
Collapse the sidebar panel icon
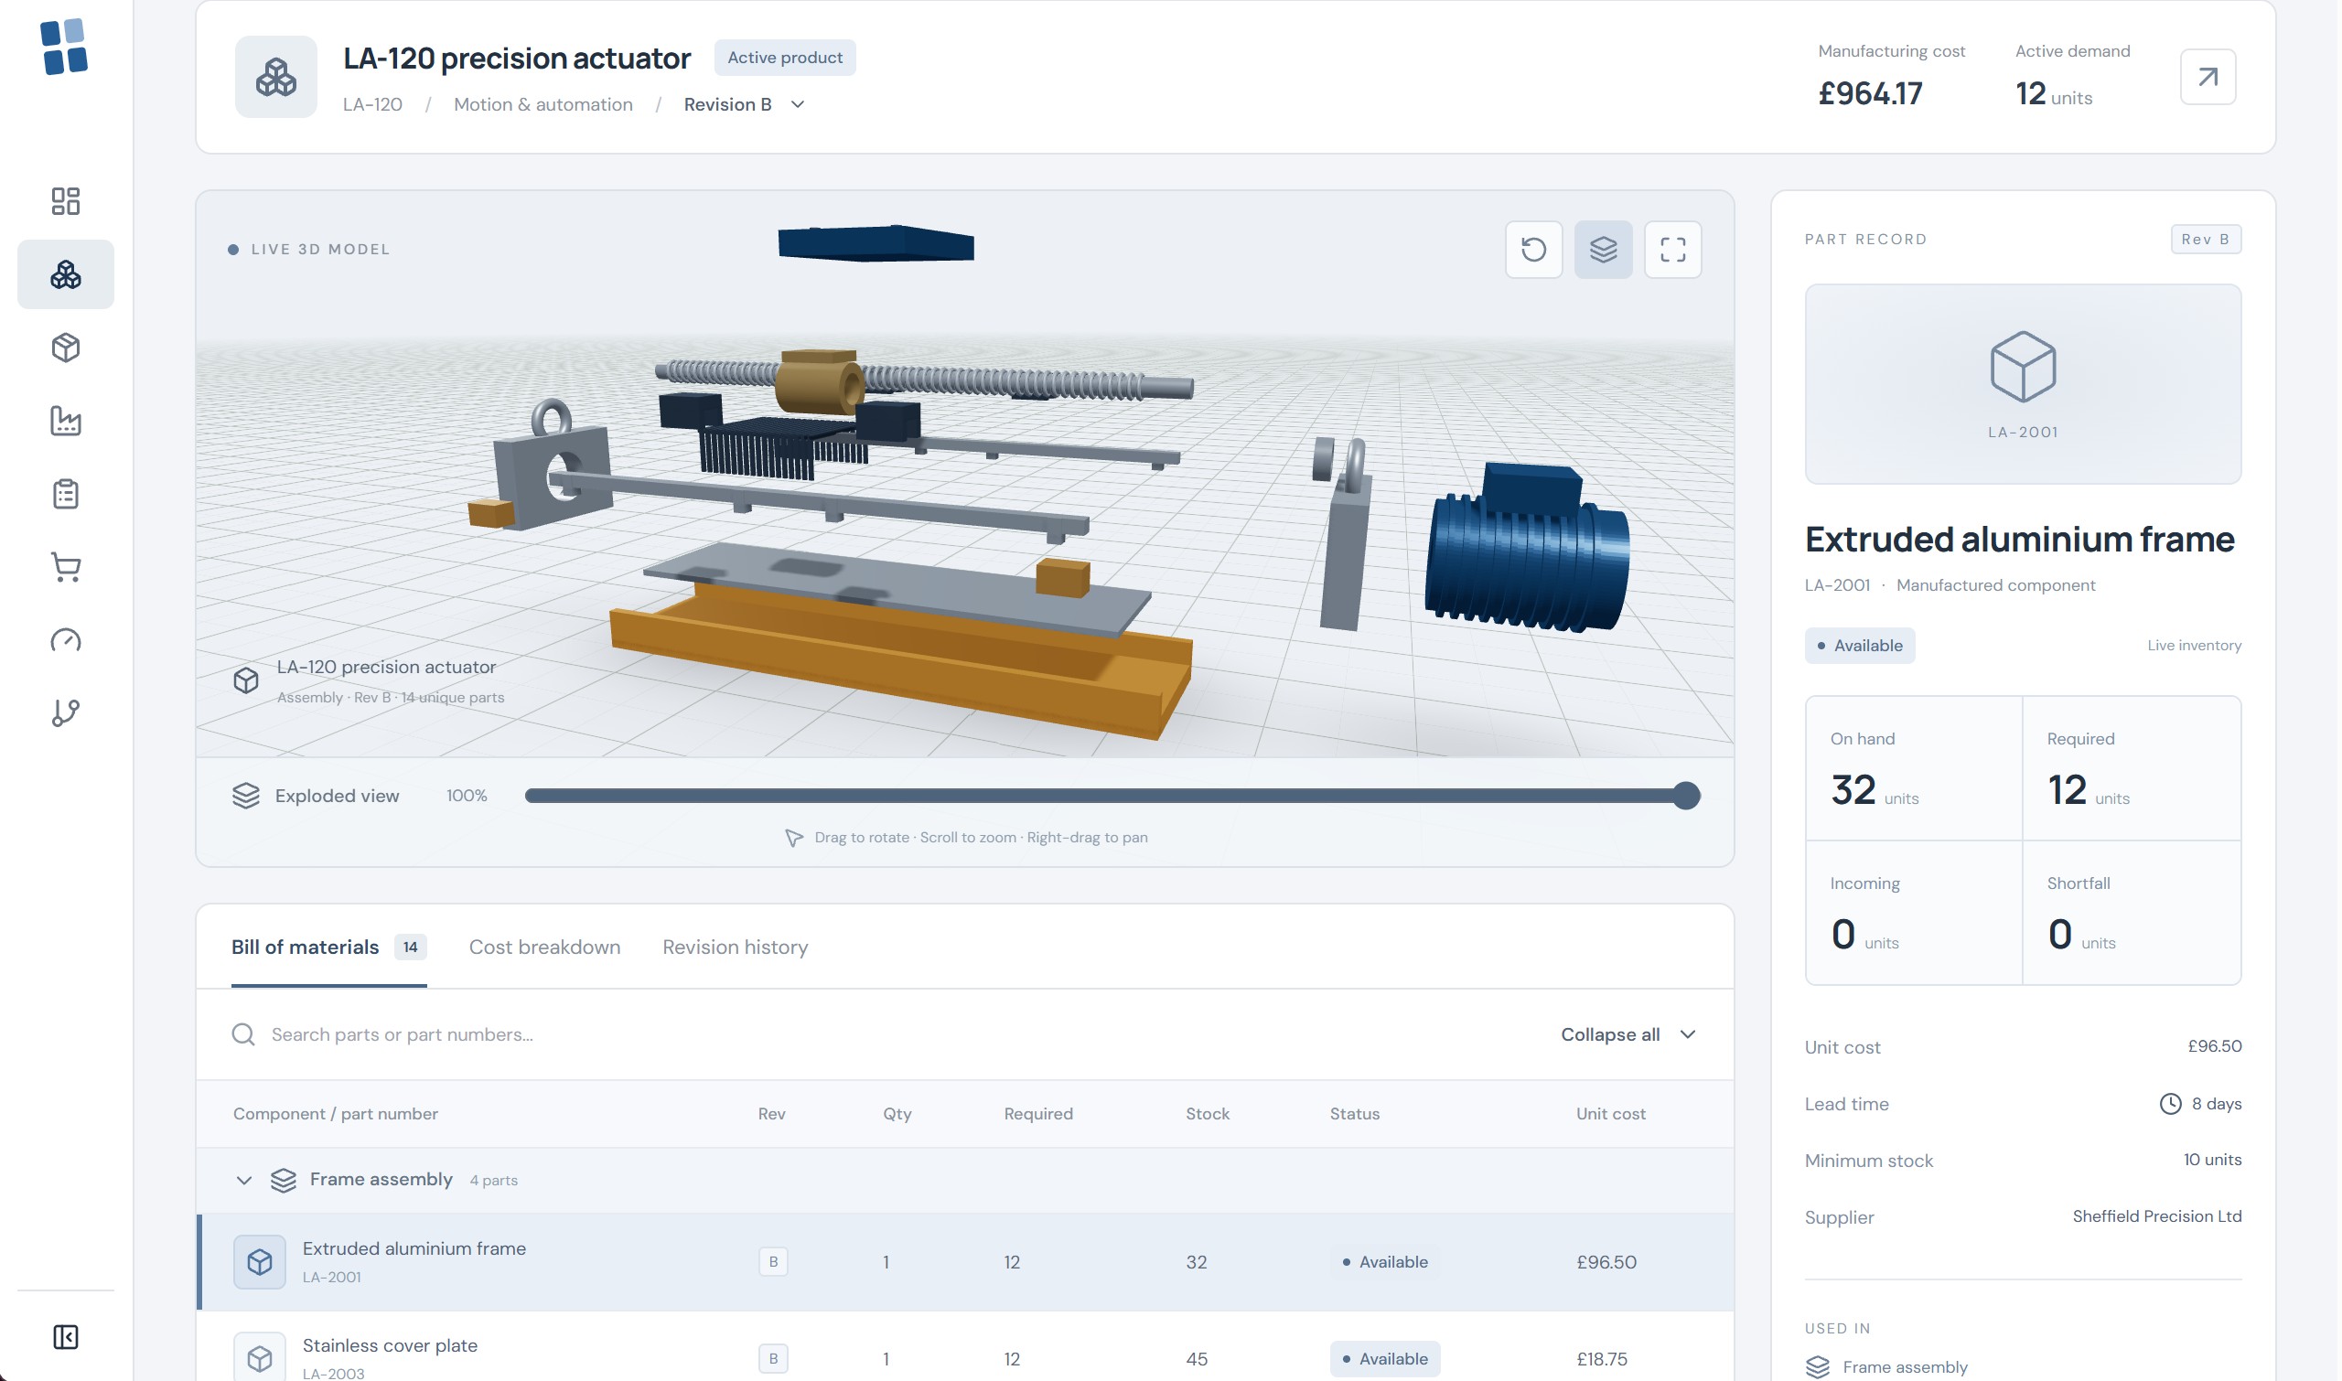tap(65, 1337)
